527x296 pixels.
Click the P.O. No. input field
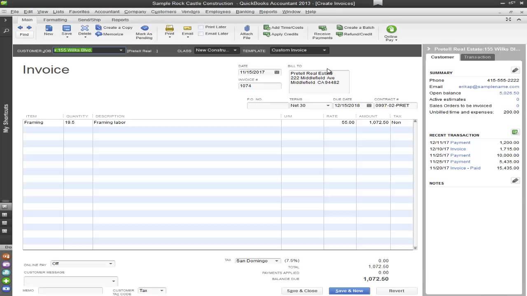tap(268, 106)
